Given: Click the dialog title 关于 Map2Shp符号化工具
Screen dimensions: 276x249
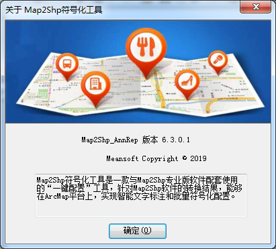Looking at the screenshot, I should 54,10.
